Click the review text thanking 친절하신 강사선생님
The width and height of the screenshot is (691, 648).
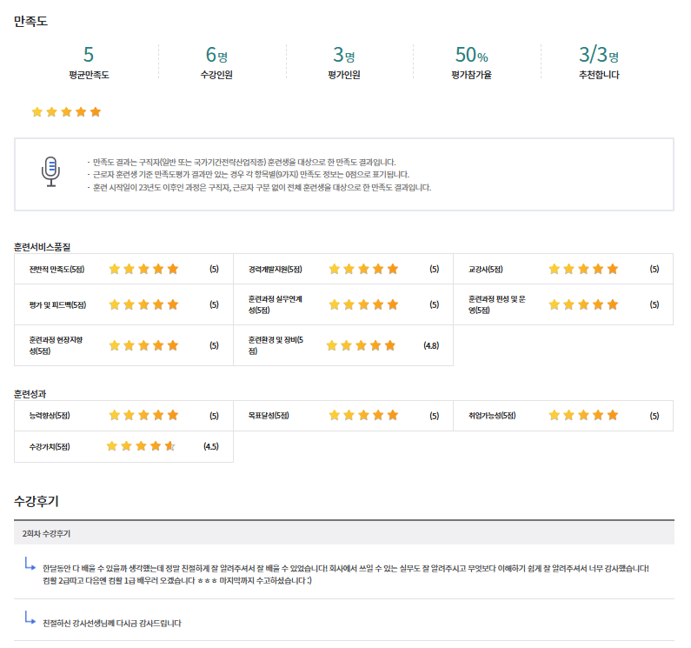[112, 623]
